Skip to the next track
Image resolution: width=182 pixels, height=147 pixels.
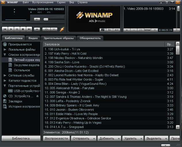coord(29,29)
